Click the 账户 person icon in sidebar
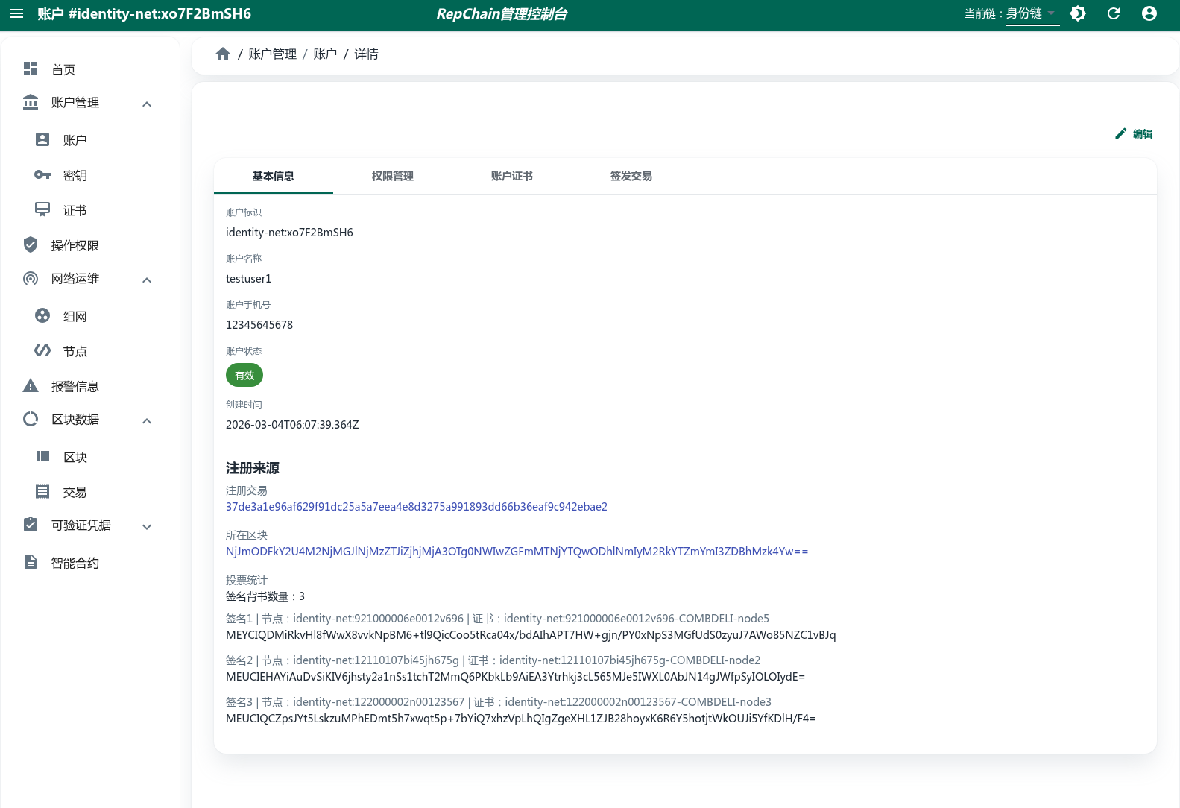This screenshot has width=1180, height=808. point(42,139)
